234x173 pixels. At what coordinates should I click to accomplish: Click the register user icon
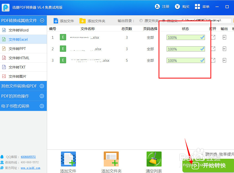pyautogui.click(x=157, y=7)
